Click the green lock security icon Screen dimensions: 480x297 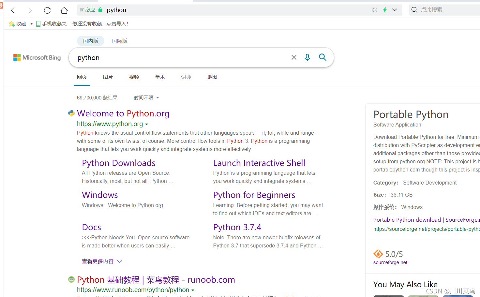point(100,10)
